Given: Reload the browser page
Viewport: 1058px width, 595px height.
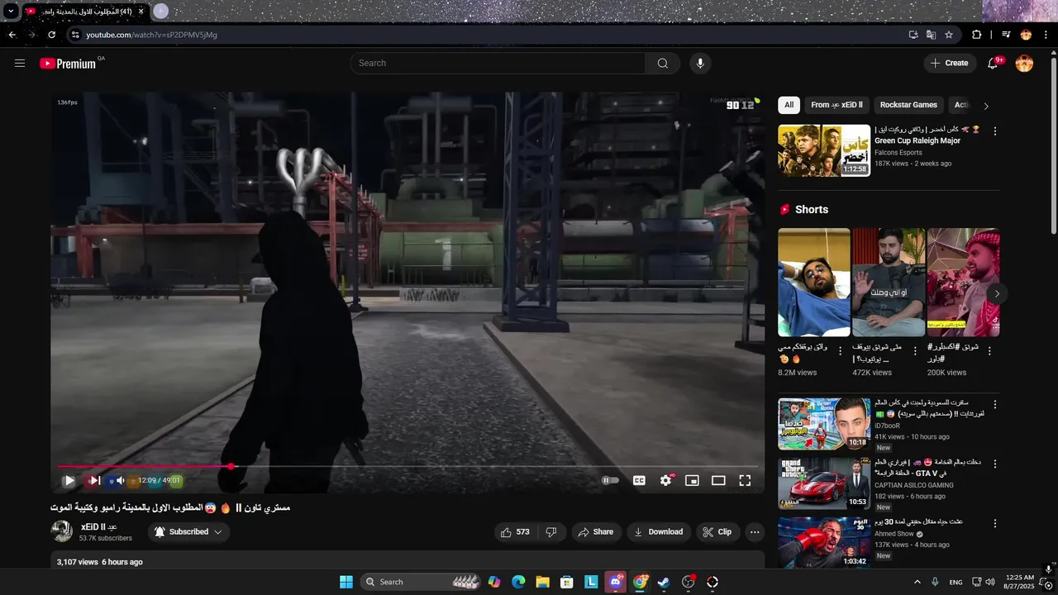Looking at the screenshot, I should (52, 35).
